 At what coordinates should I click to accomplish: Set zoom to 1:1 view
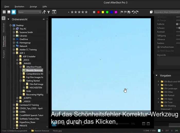(x=143, y=124)
